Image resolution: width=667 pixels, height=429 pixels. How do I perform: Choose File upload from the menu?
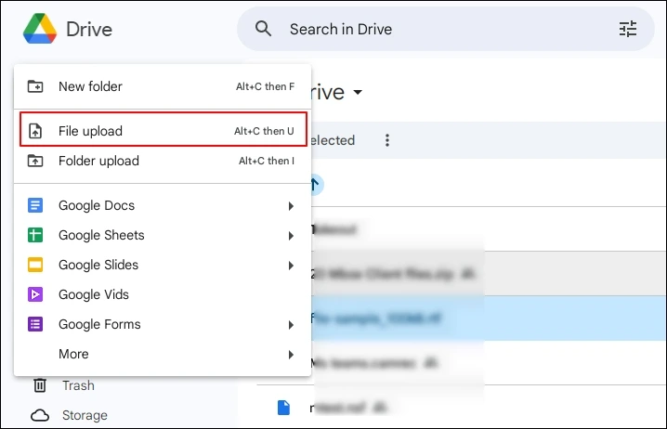(x=163, y=131)
